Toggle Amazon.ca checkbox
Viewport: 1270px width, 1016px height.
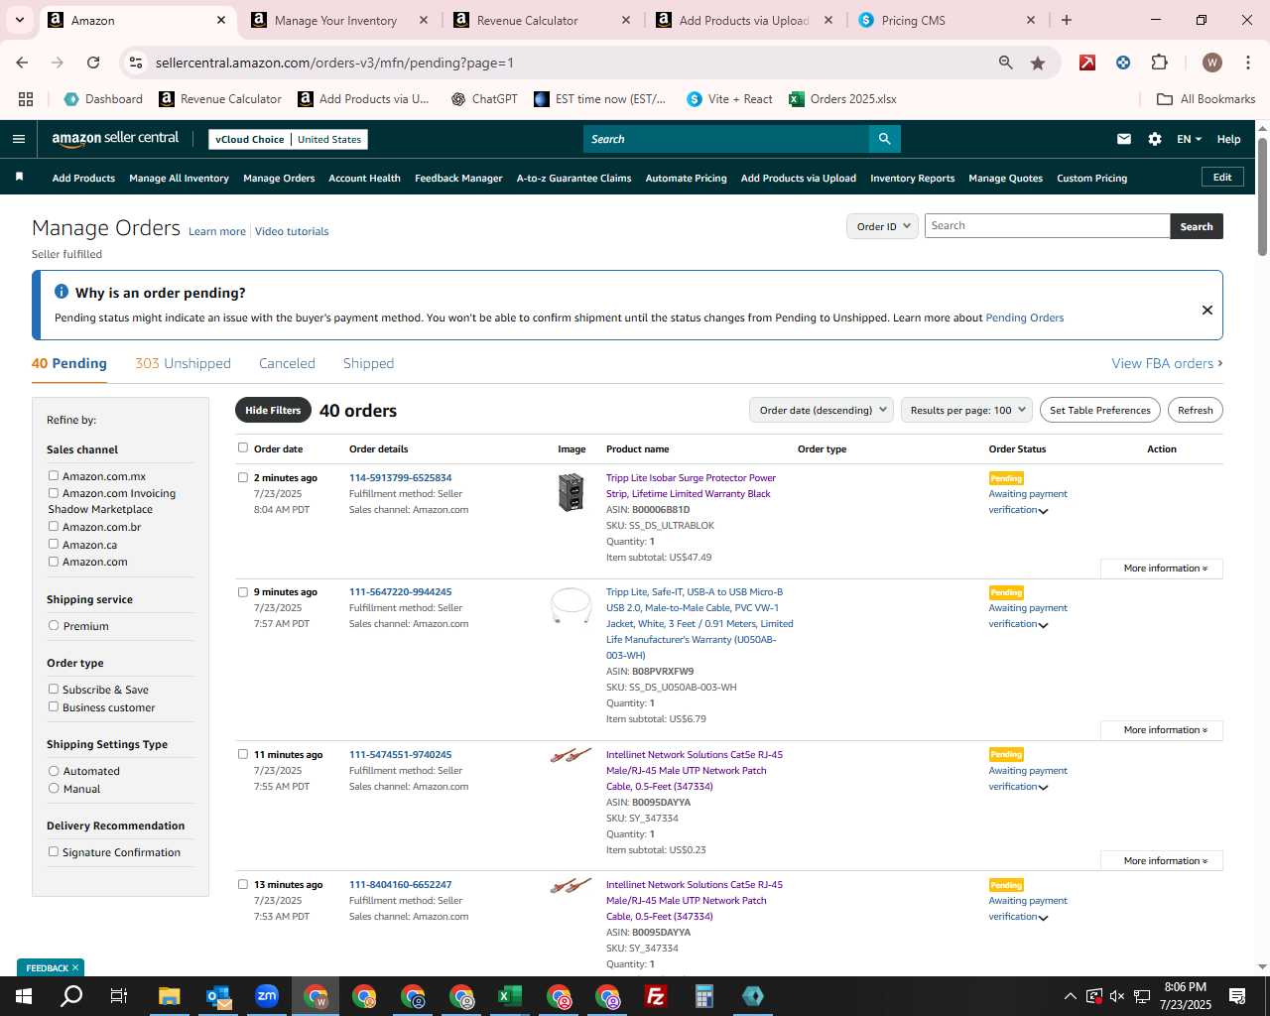(54, 544)
